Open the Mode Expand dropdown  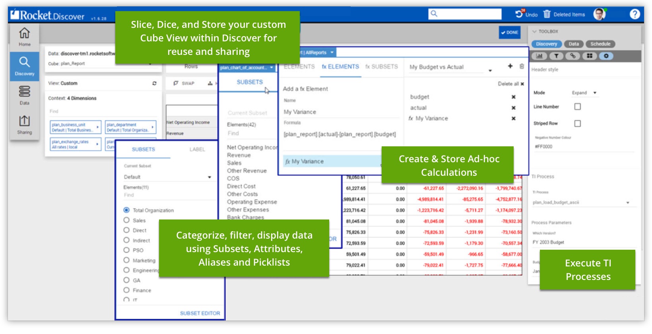coord(584,93)
